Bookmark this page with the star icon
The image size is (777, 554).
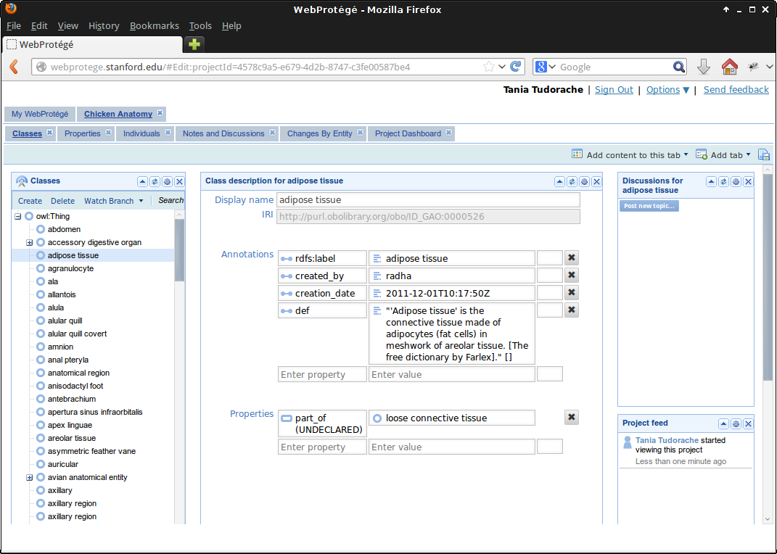coord(488,66)
